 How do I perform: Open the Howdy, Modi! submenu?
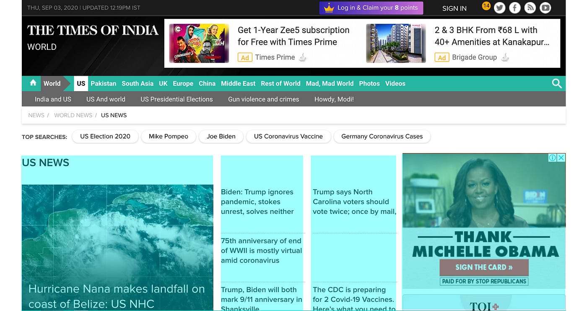click(334, 99)
